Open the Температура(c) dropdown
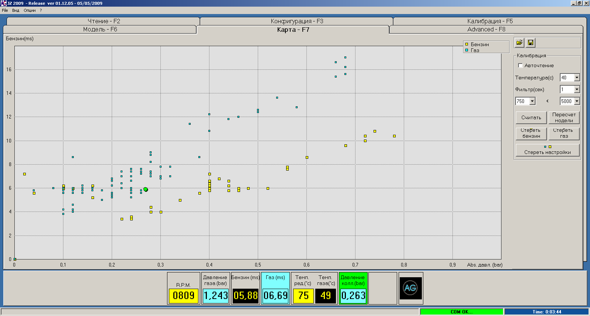This screenshot has width=590, height=316. point(577,78)
